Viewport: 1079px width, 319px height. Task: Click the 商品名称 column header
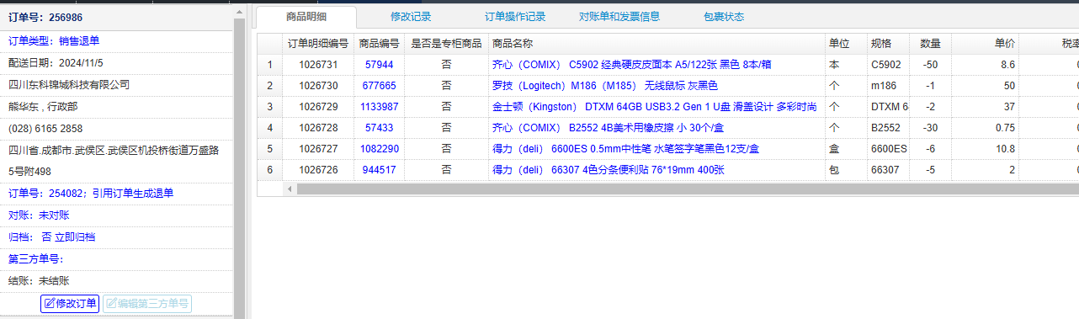[x=656, y=44]
